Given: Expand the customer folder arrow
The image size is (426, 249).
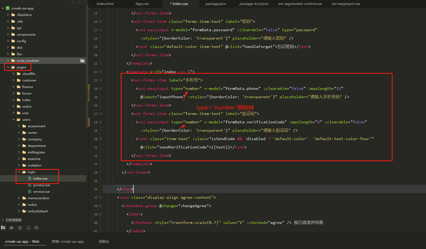Looking at the screenshot, I should coord(13,80).
